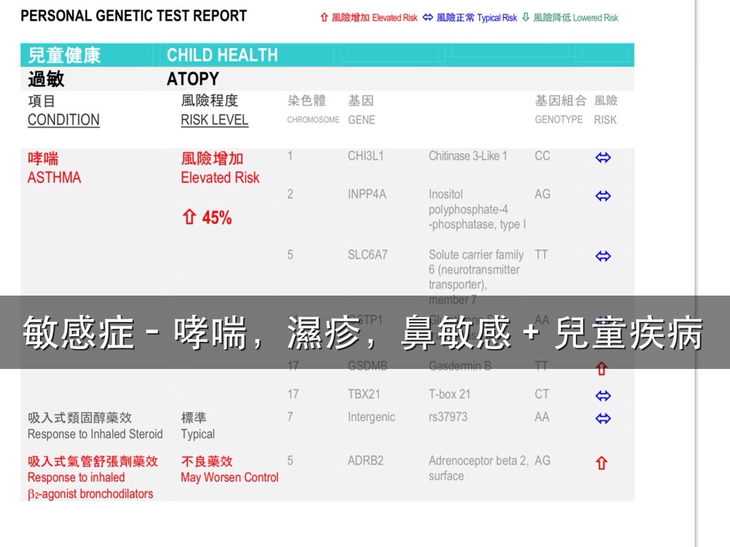Viewport: 730px width, 547px height.
Task: Click the red ASTHMA condition label
Action: [54, 177]
